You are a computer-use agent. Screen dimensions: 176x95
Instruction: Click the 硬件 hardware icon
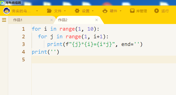tap(105, 11)
